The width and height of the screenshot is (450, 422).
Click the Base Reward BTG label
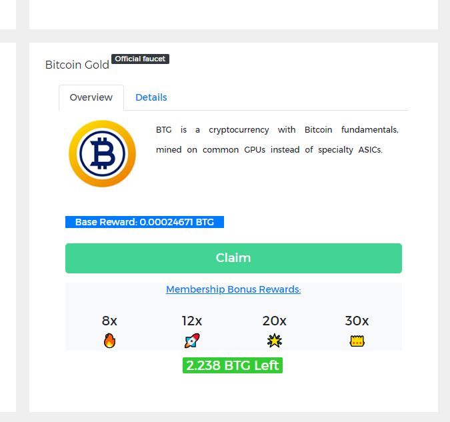(145, 222)
